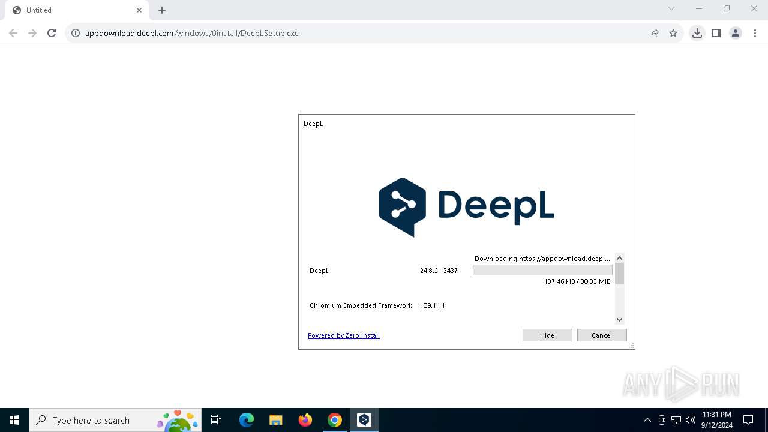Select Chromium Embedded Framework row
768x432 pixels.
[361, 305]
